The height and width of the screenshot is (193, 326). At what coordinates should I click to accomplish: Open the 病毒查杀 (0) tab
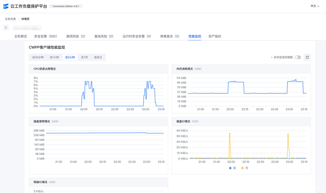[170, 36]
